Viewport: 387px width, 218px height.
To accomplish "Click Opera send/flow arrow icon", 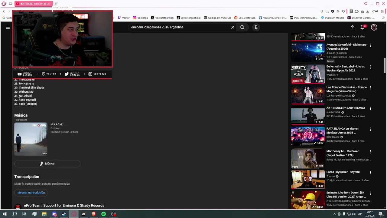I will 338,11.
